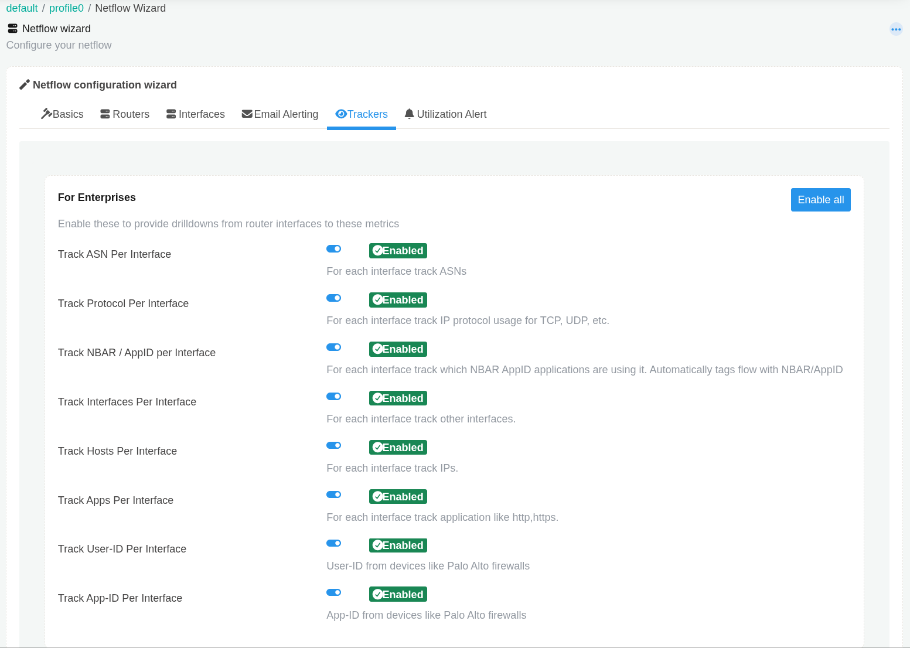Click the 'Netflow Wizard' breadcrumb text
Viewport: 910px width, 648px height.
pyautogui.click(x=130, y=8)
